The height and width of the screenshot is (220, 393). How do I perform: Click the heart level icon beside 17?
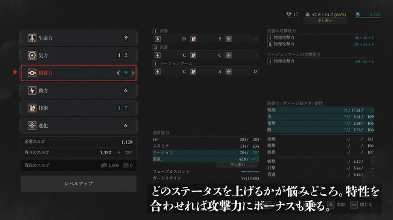(x=289, y=14)
